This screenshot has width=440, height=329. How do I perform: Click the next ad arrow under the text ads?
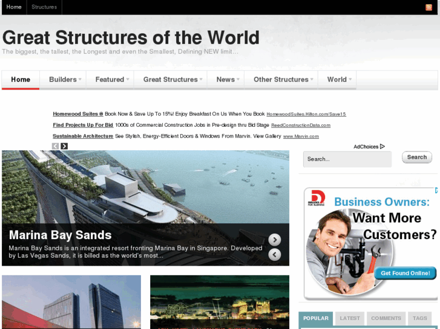(x=64, y=146)
